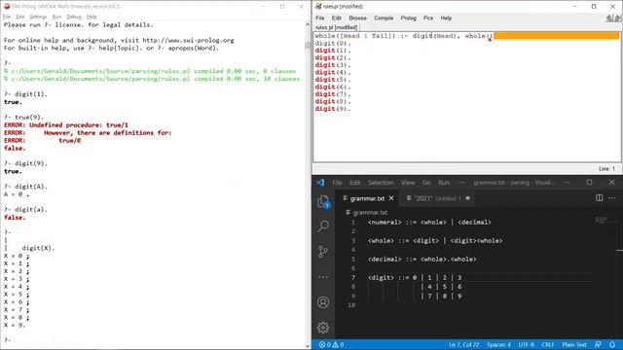
Task: Switch to the Untitled-1 tab
Action: point(438,198)
